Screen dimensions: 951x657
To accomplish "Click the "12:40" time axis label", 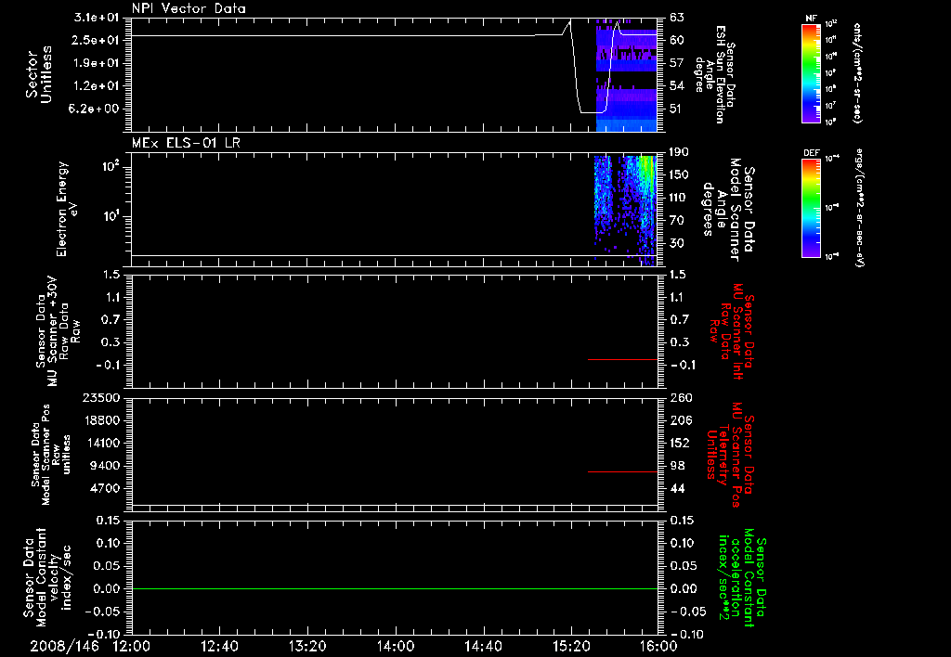I will [219, 646].
